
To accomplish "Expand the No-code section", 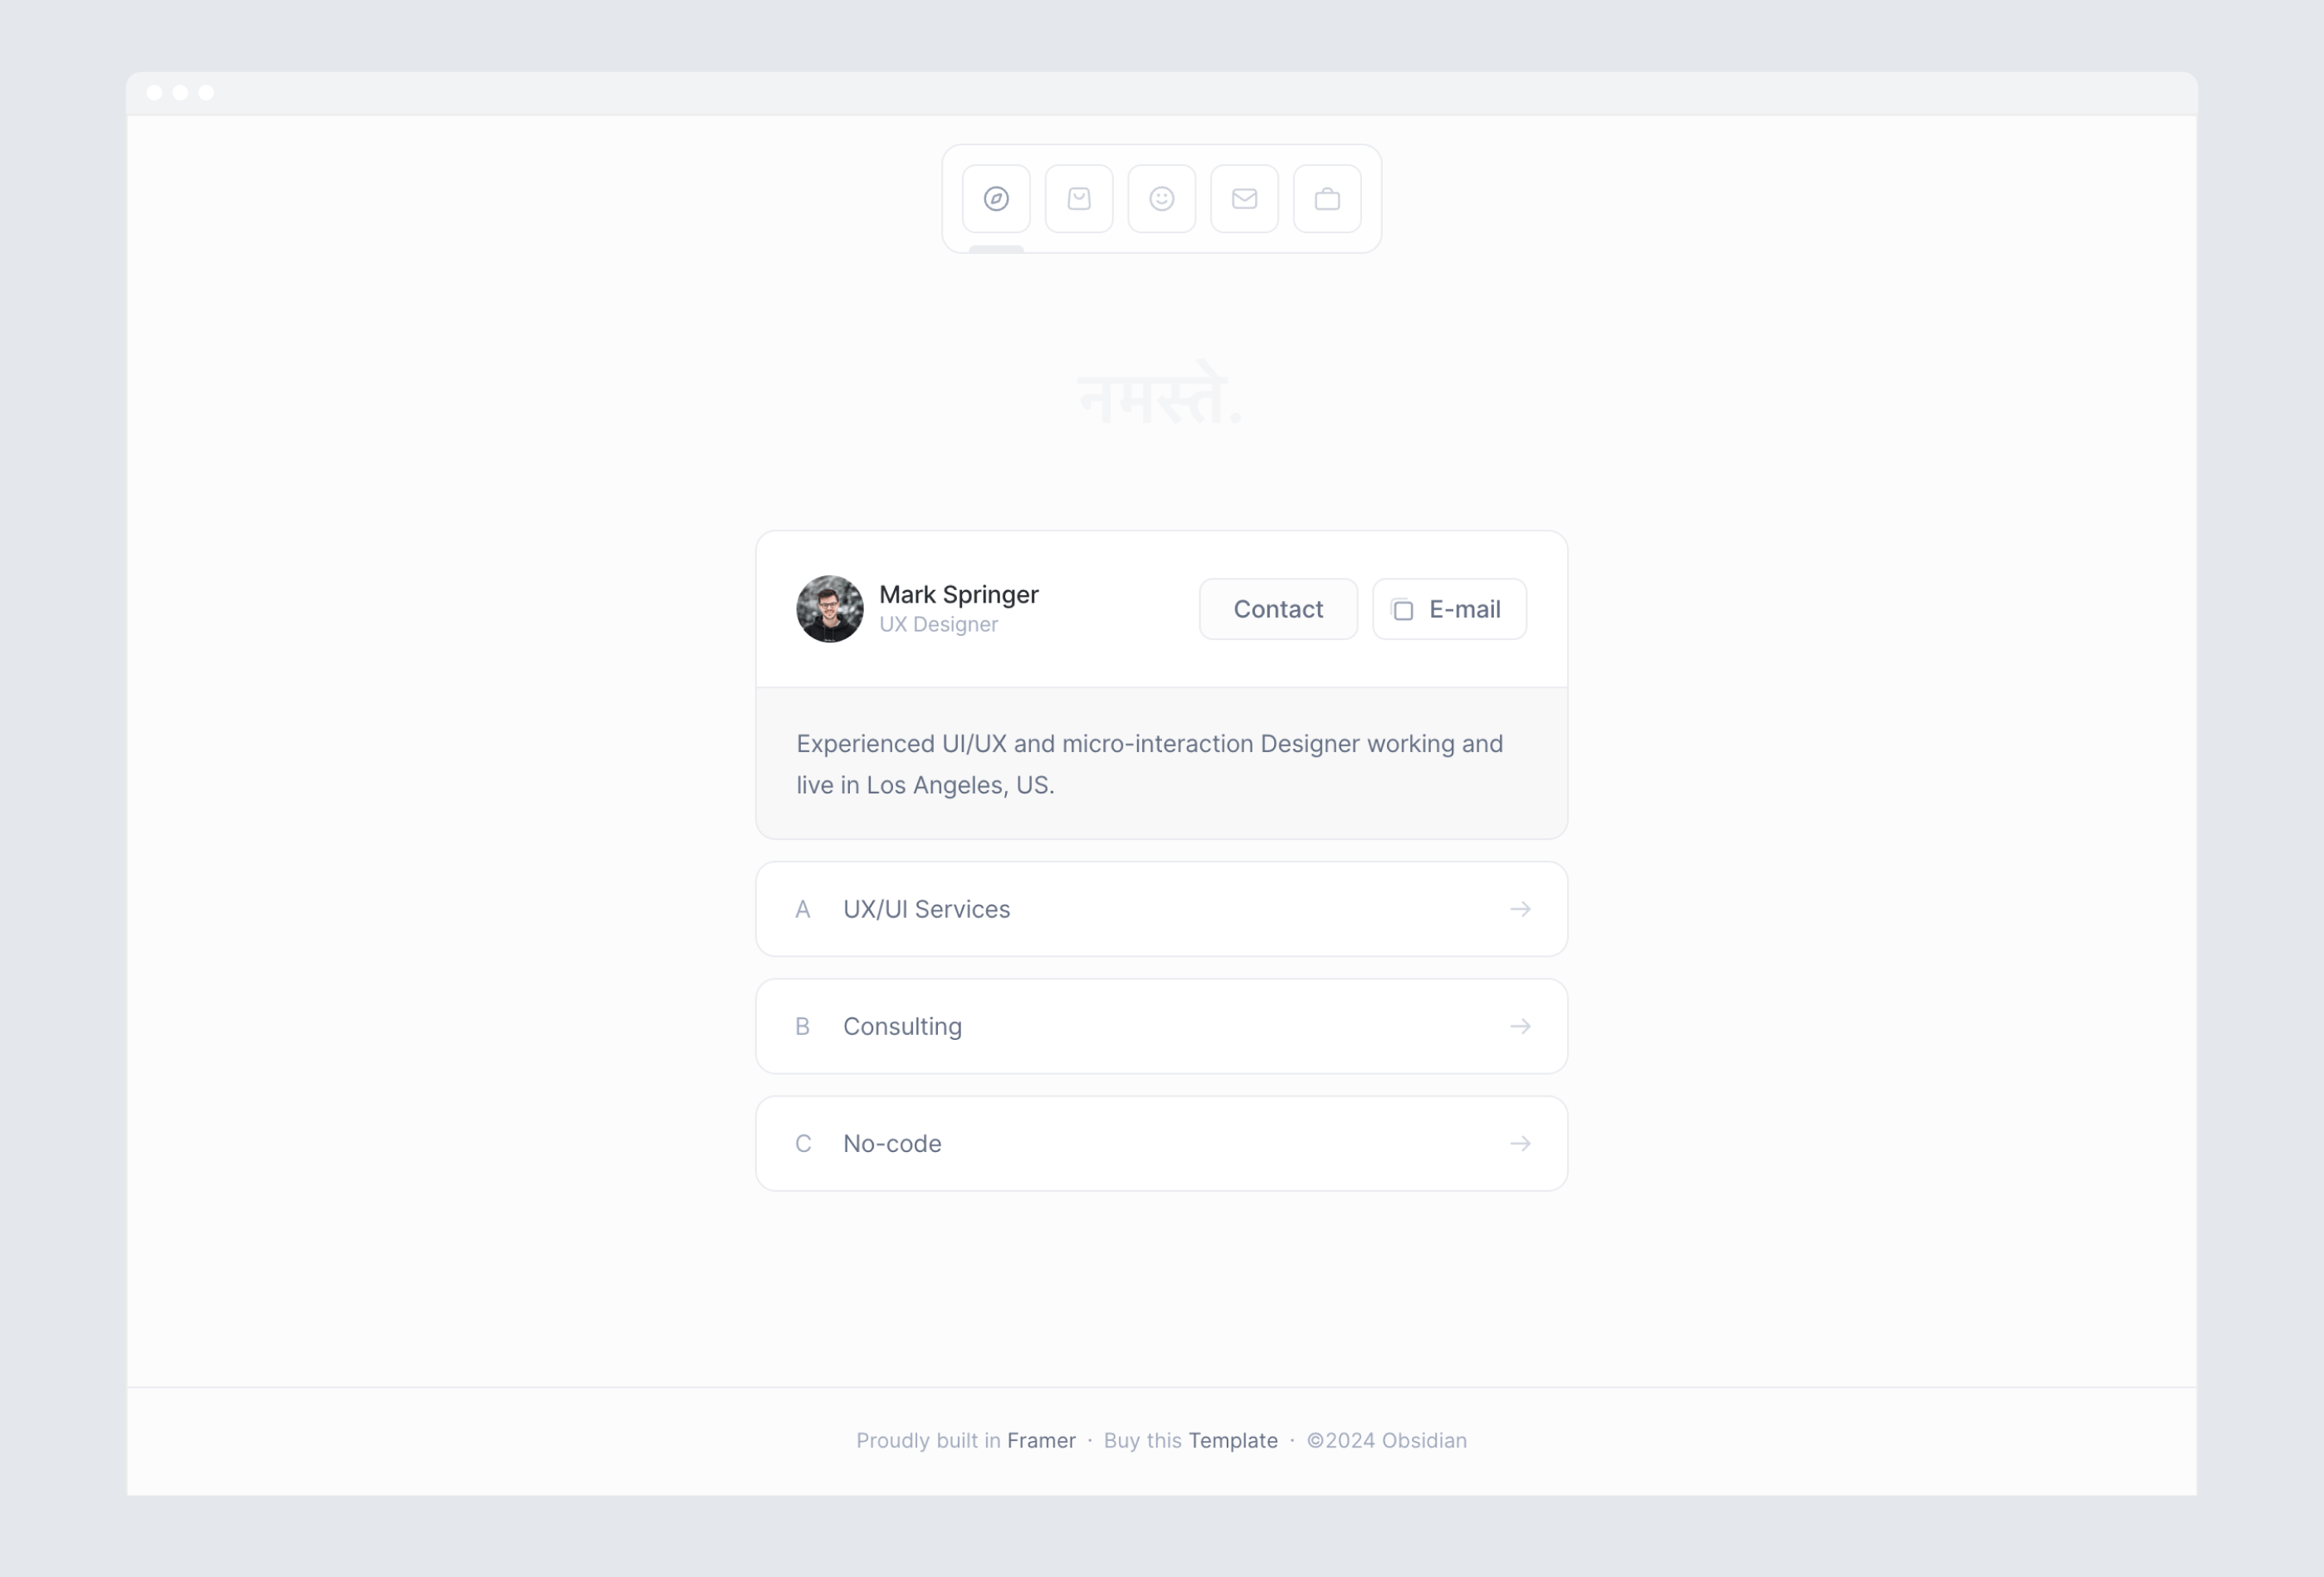I will tap(1161, 1142).
